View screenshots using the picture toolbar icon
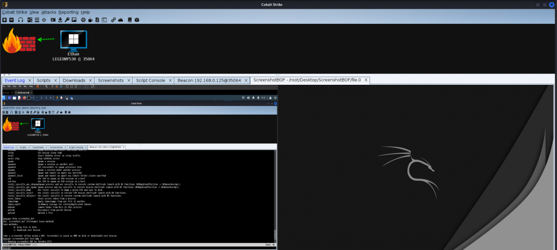This screenshot has width=557, height=250. pos(74,20)
